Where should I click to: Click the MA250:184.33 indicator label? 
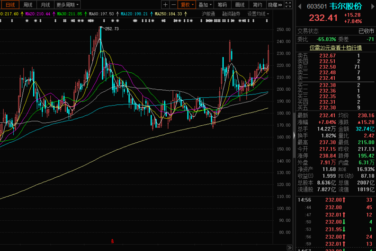168,14
